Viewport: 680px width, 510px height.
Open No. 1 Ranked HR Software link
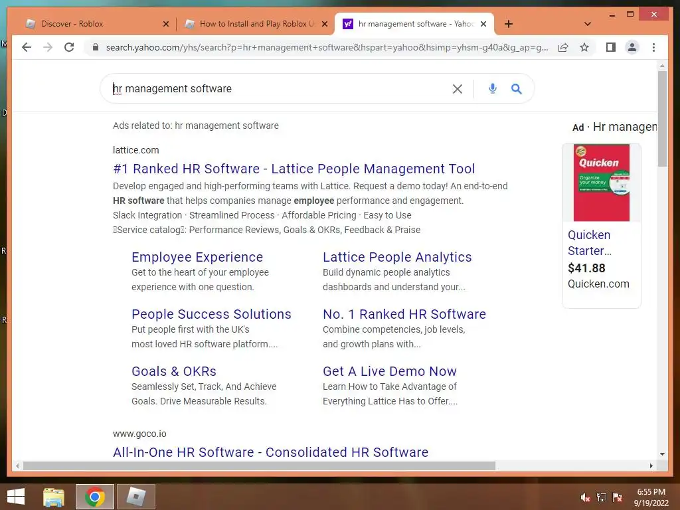tap(404, 314)
